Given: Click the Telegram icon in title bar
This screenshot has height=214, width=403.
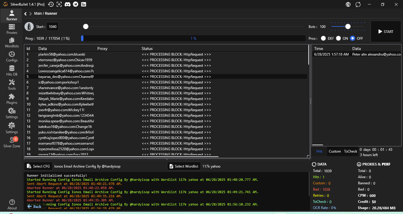Looking at the screenshot, I should [76, 4].
